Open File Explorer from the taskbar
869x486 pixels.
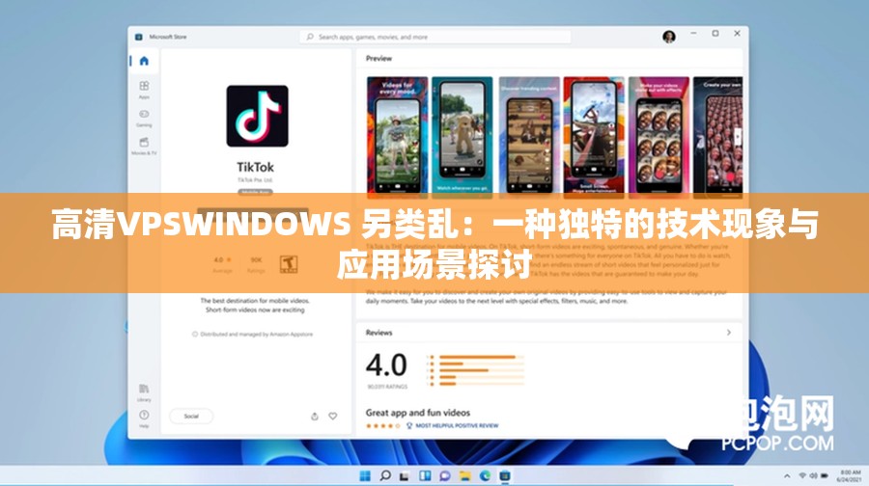point(465,475)
